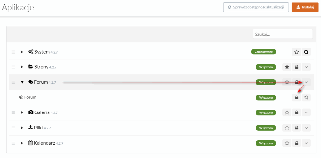Screen dimensions: 321x158
Task: Click the filled star for Strony
Action: click(x=287, y=67)
